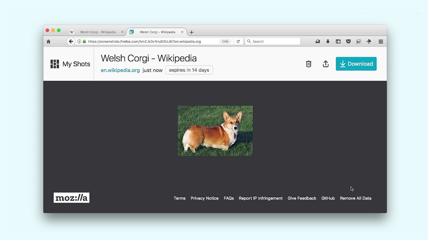Open the Terms footer link
428x240 pixels.
coord(180,198)
